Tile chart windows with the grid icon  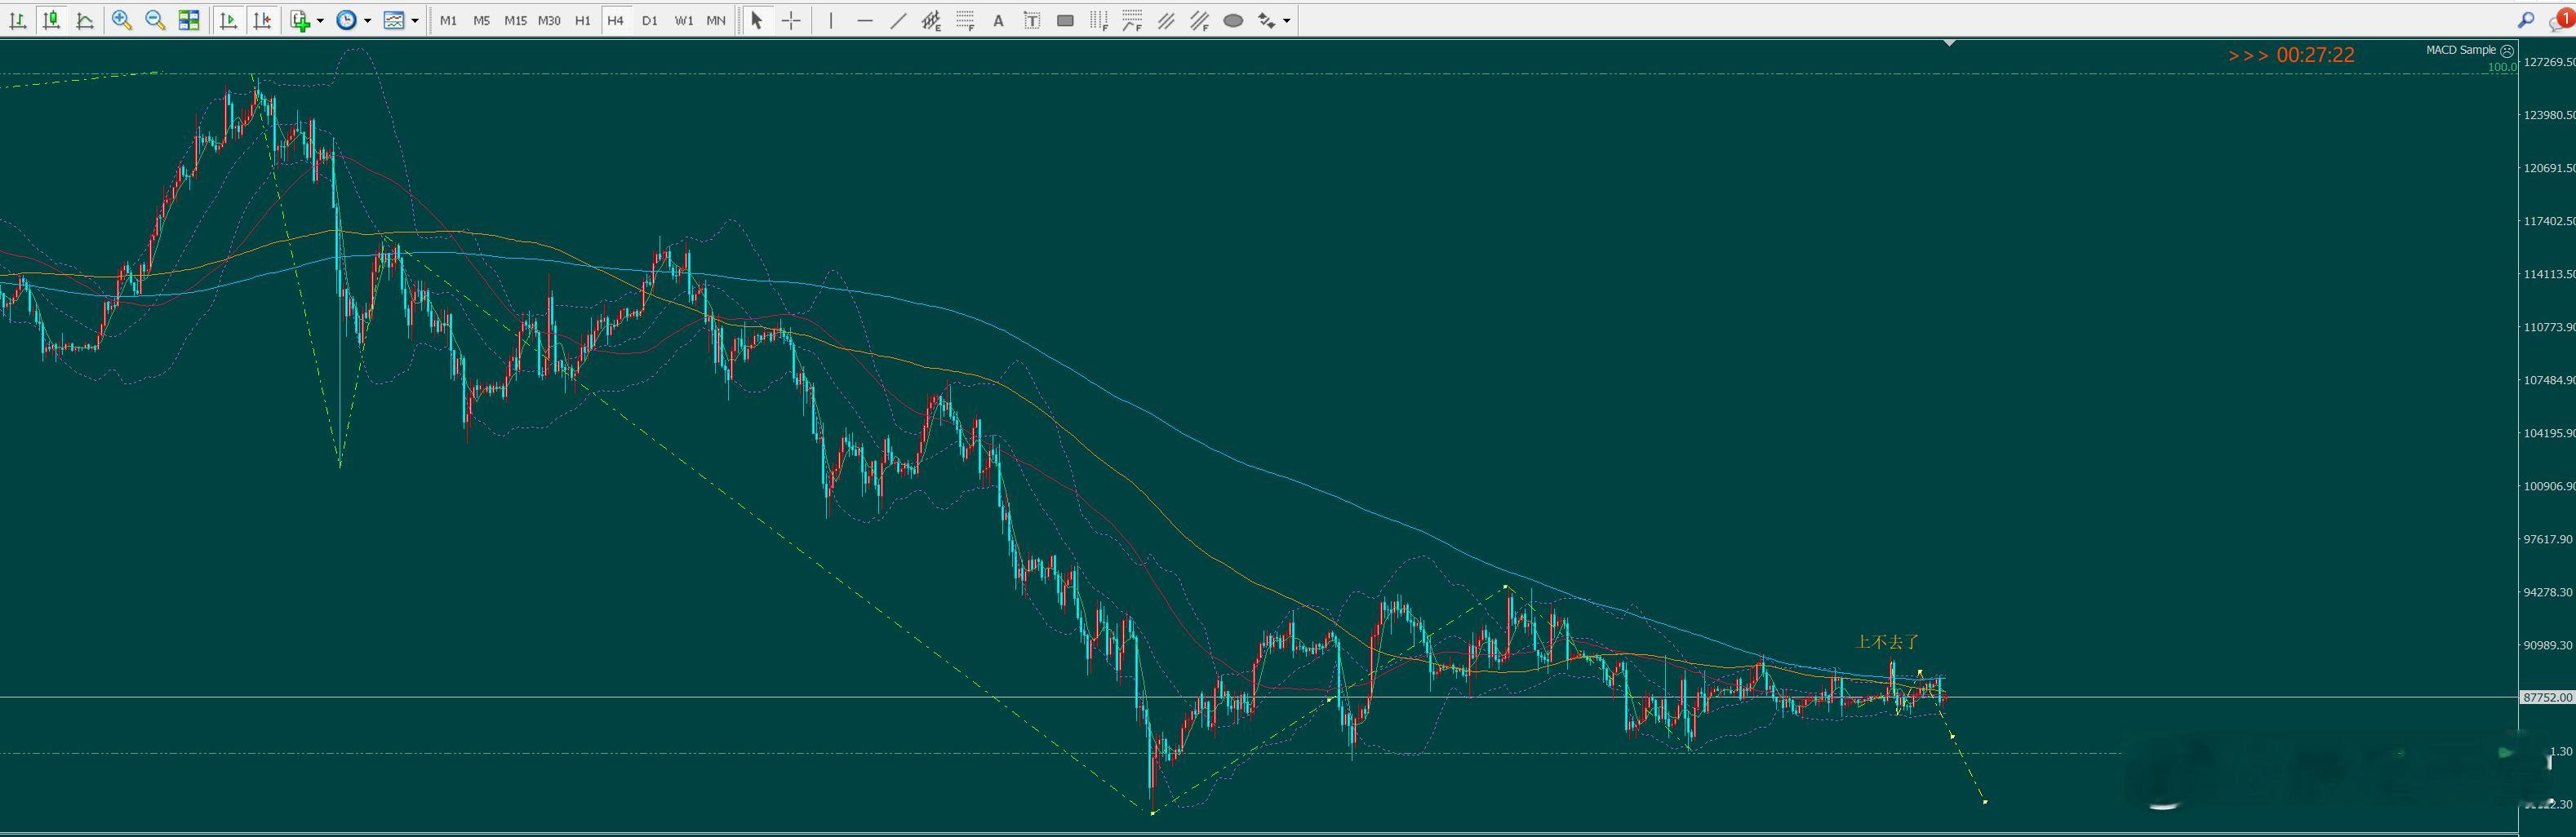[189, 20]
